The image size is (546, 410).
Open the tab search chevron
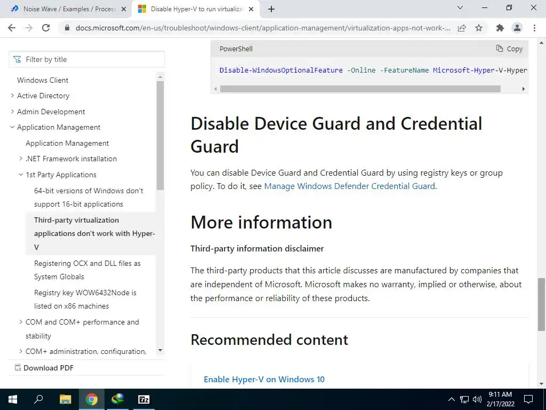pyautogui.click(x=460, y=7)
